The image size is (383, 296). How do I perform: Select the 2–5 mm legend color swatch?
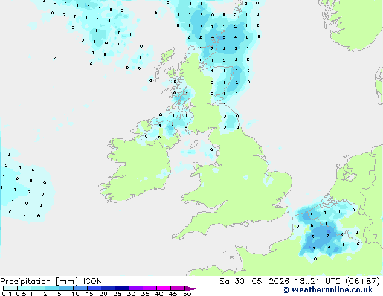coord(52,288)
